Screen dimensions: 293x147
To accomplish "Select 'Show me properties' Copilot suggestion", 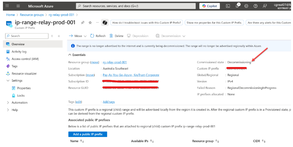I will click(214, 23).
